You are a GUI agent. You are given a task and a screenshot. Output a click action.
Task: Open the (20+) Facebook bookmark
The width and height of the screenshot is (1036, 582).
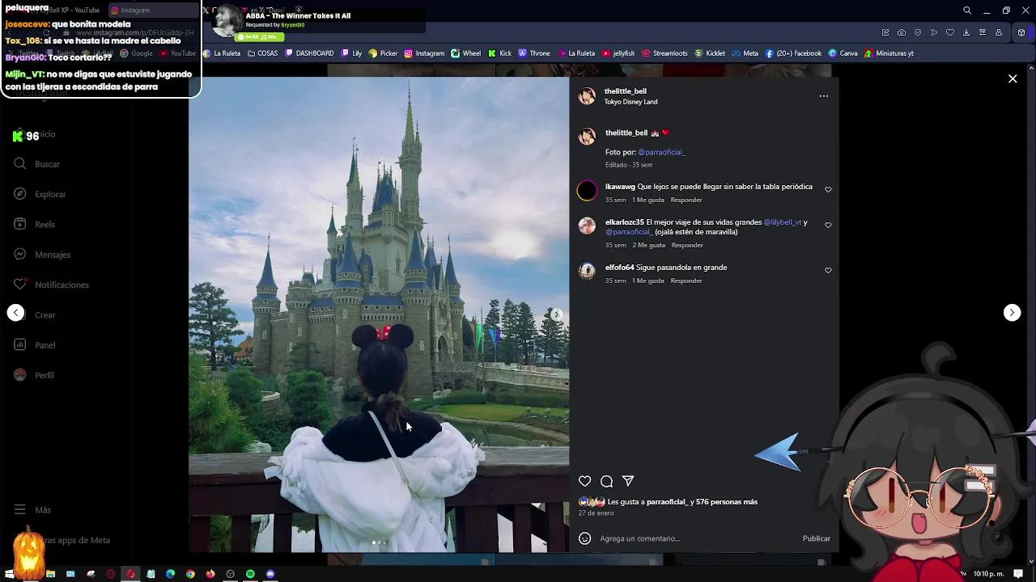tap(793, 53)
